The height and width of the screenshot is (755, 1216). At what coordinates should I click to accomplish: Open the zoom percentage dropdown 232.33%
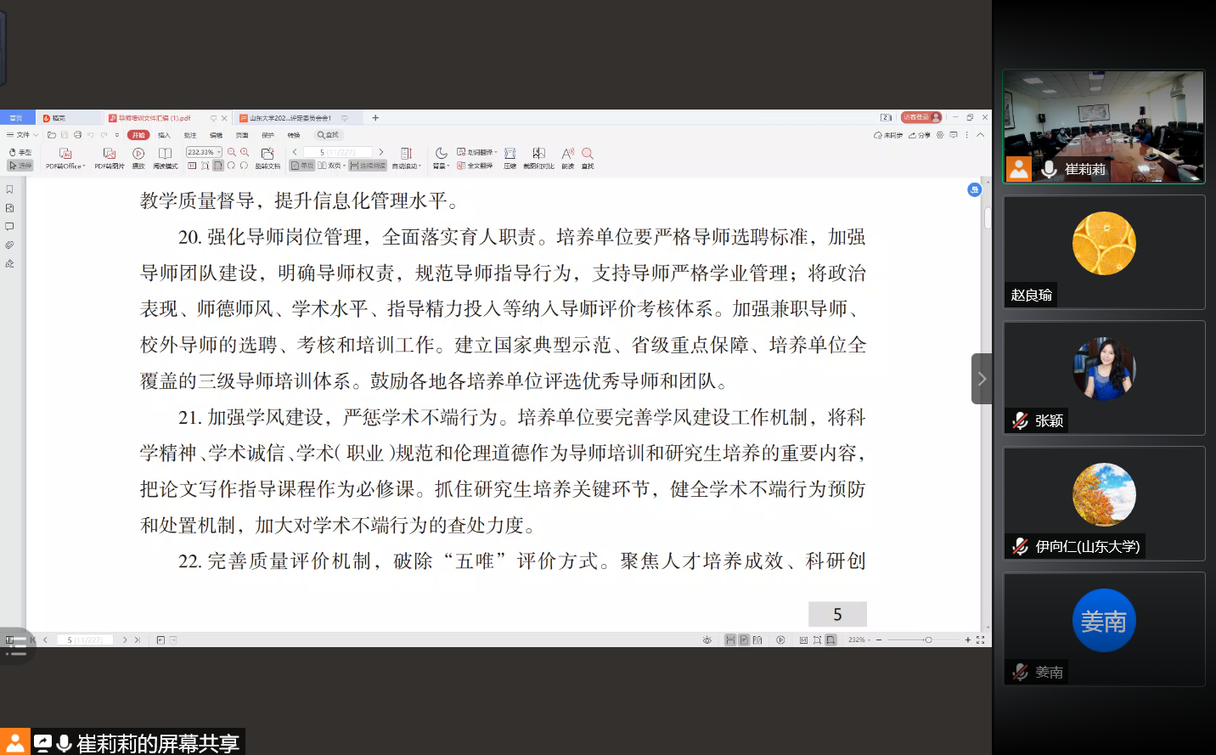click(204, 152)
